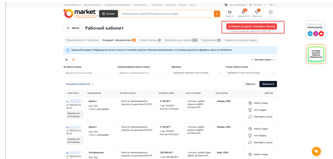
Task: Click Топ товары in first Бумага row
Action: 257,110
